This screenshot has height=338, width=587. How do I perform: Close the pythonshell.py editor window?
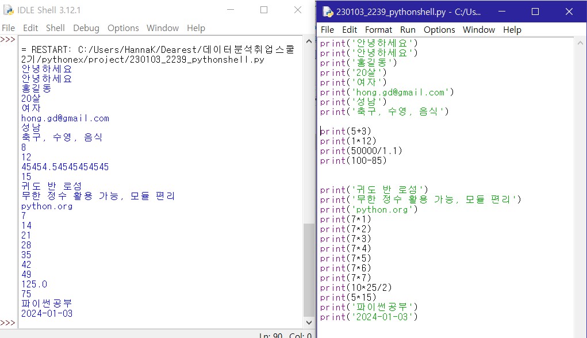(x=569, y=11)
